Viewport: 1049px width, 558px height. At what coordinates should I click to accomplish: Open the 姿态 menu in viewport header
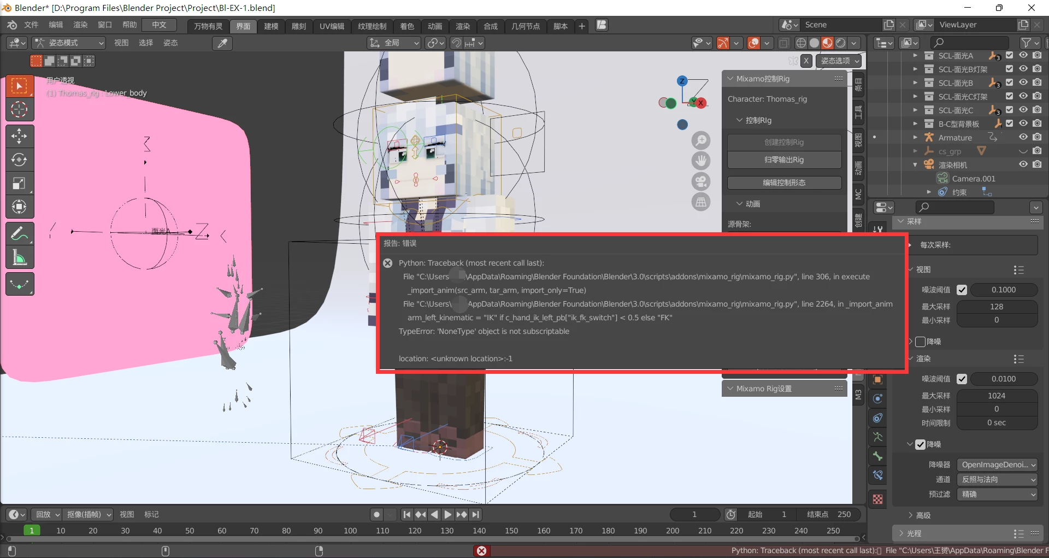click(x=170, y=43)
